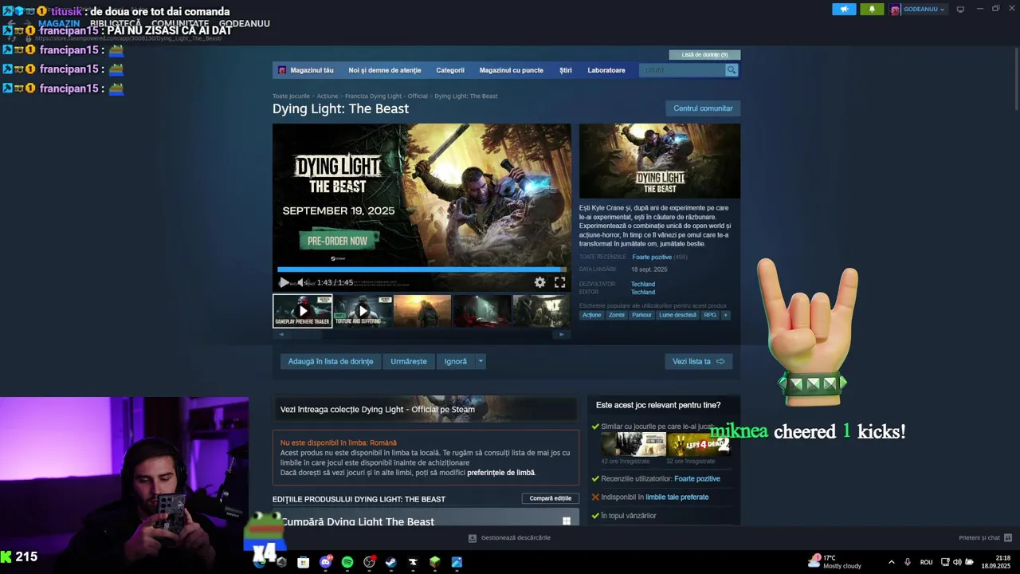Open the Minecraft block icon in taskbar

tap(434, 562)
